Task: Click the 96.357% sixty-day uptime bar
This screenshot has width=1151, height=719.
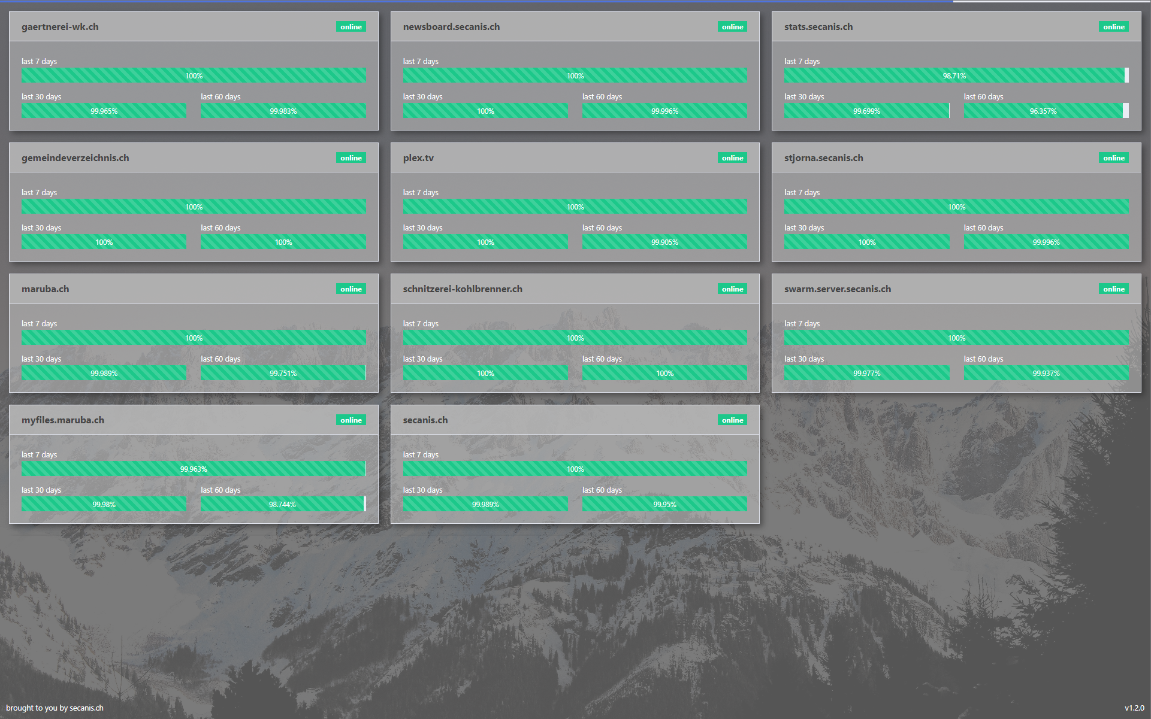Action: coord(1043,111)
